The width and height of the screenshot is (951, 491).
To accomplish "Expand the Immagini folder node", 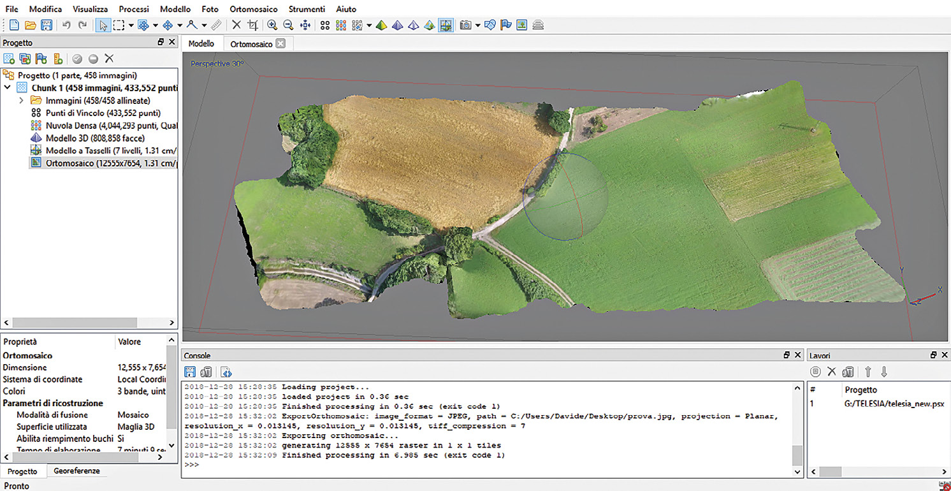I will (21, 100).
